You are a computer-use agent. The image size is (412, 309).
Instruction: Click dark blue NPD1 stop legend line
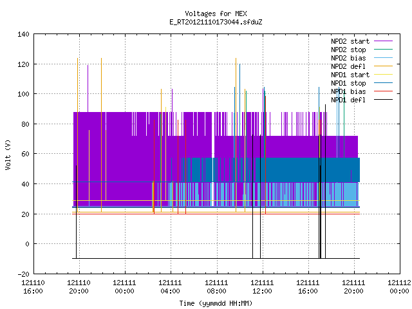(x=383, y=83)
